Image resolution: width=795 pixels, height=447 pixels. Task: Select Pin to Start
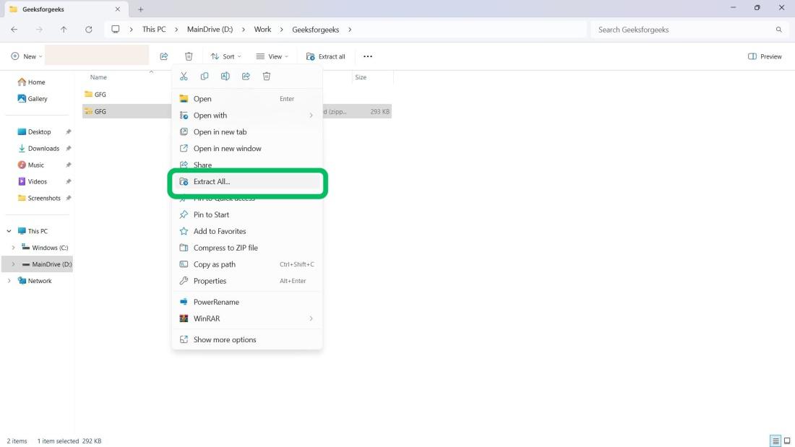click(247, 214)
